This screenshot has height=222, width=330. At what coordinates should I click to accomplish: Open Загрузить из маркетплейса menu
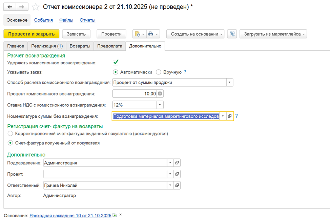(273, 34)
